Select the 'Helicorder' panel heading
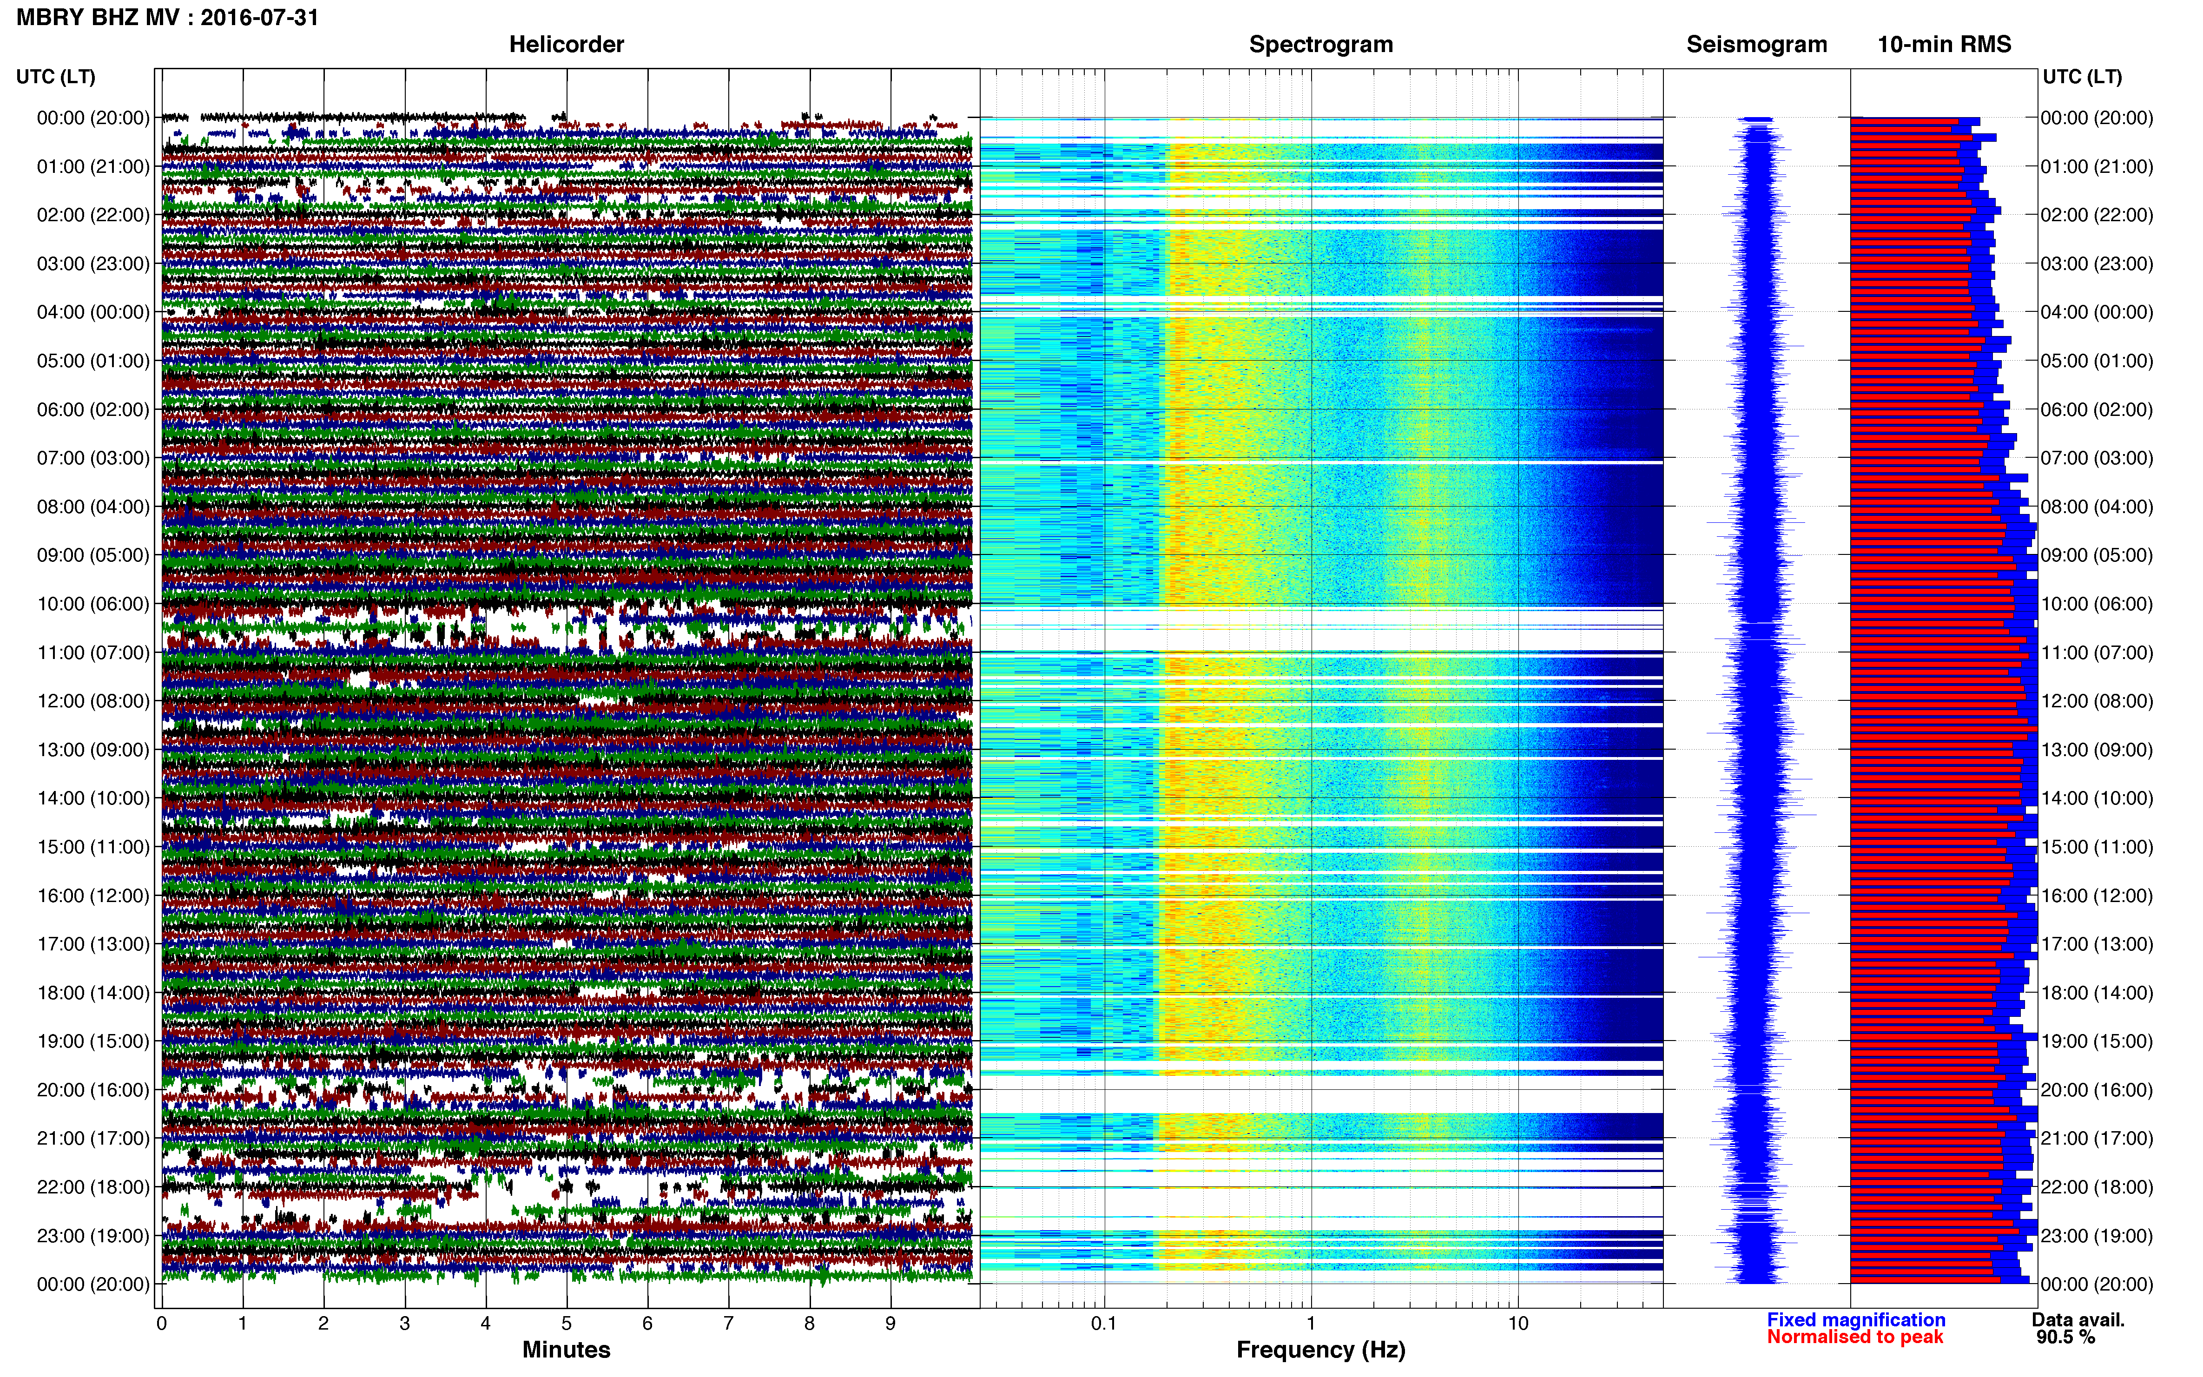 567,45
